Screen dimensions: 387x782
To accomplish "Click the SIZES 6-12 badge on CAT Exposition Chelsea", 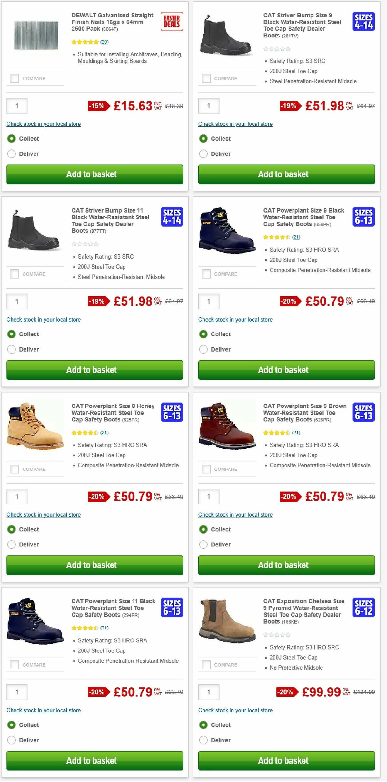I will point(364,608).
